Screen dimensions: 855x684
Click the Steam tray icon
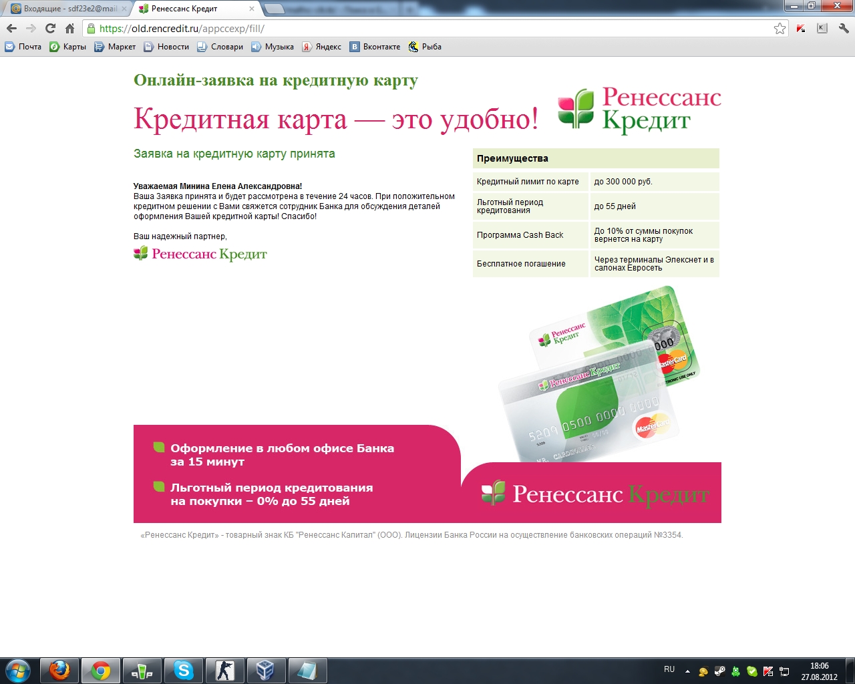click(x=719, y=671)
